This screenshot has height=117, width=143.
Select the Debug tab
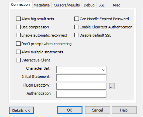click(89, 5)
